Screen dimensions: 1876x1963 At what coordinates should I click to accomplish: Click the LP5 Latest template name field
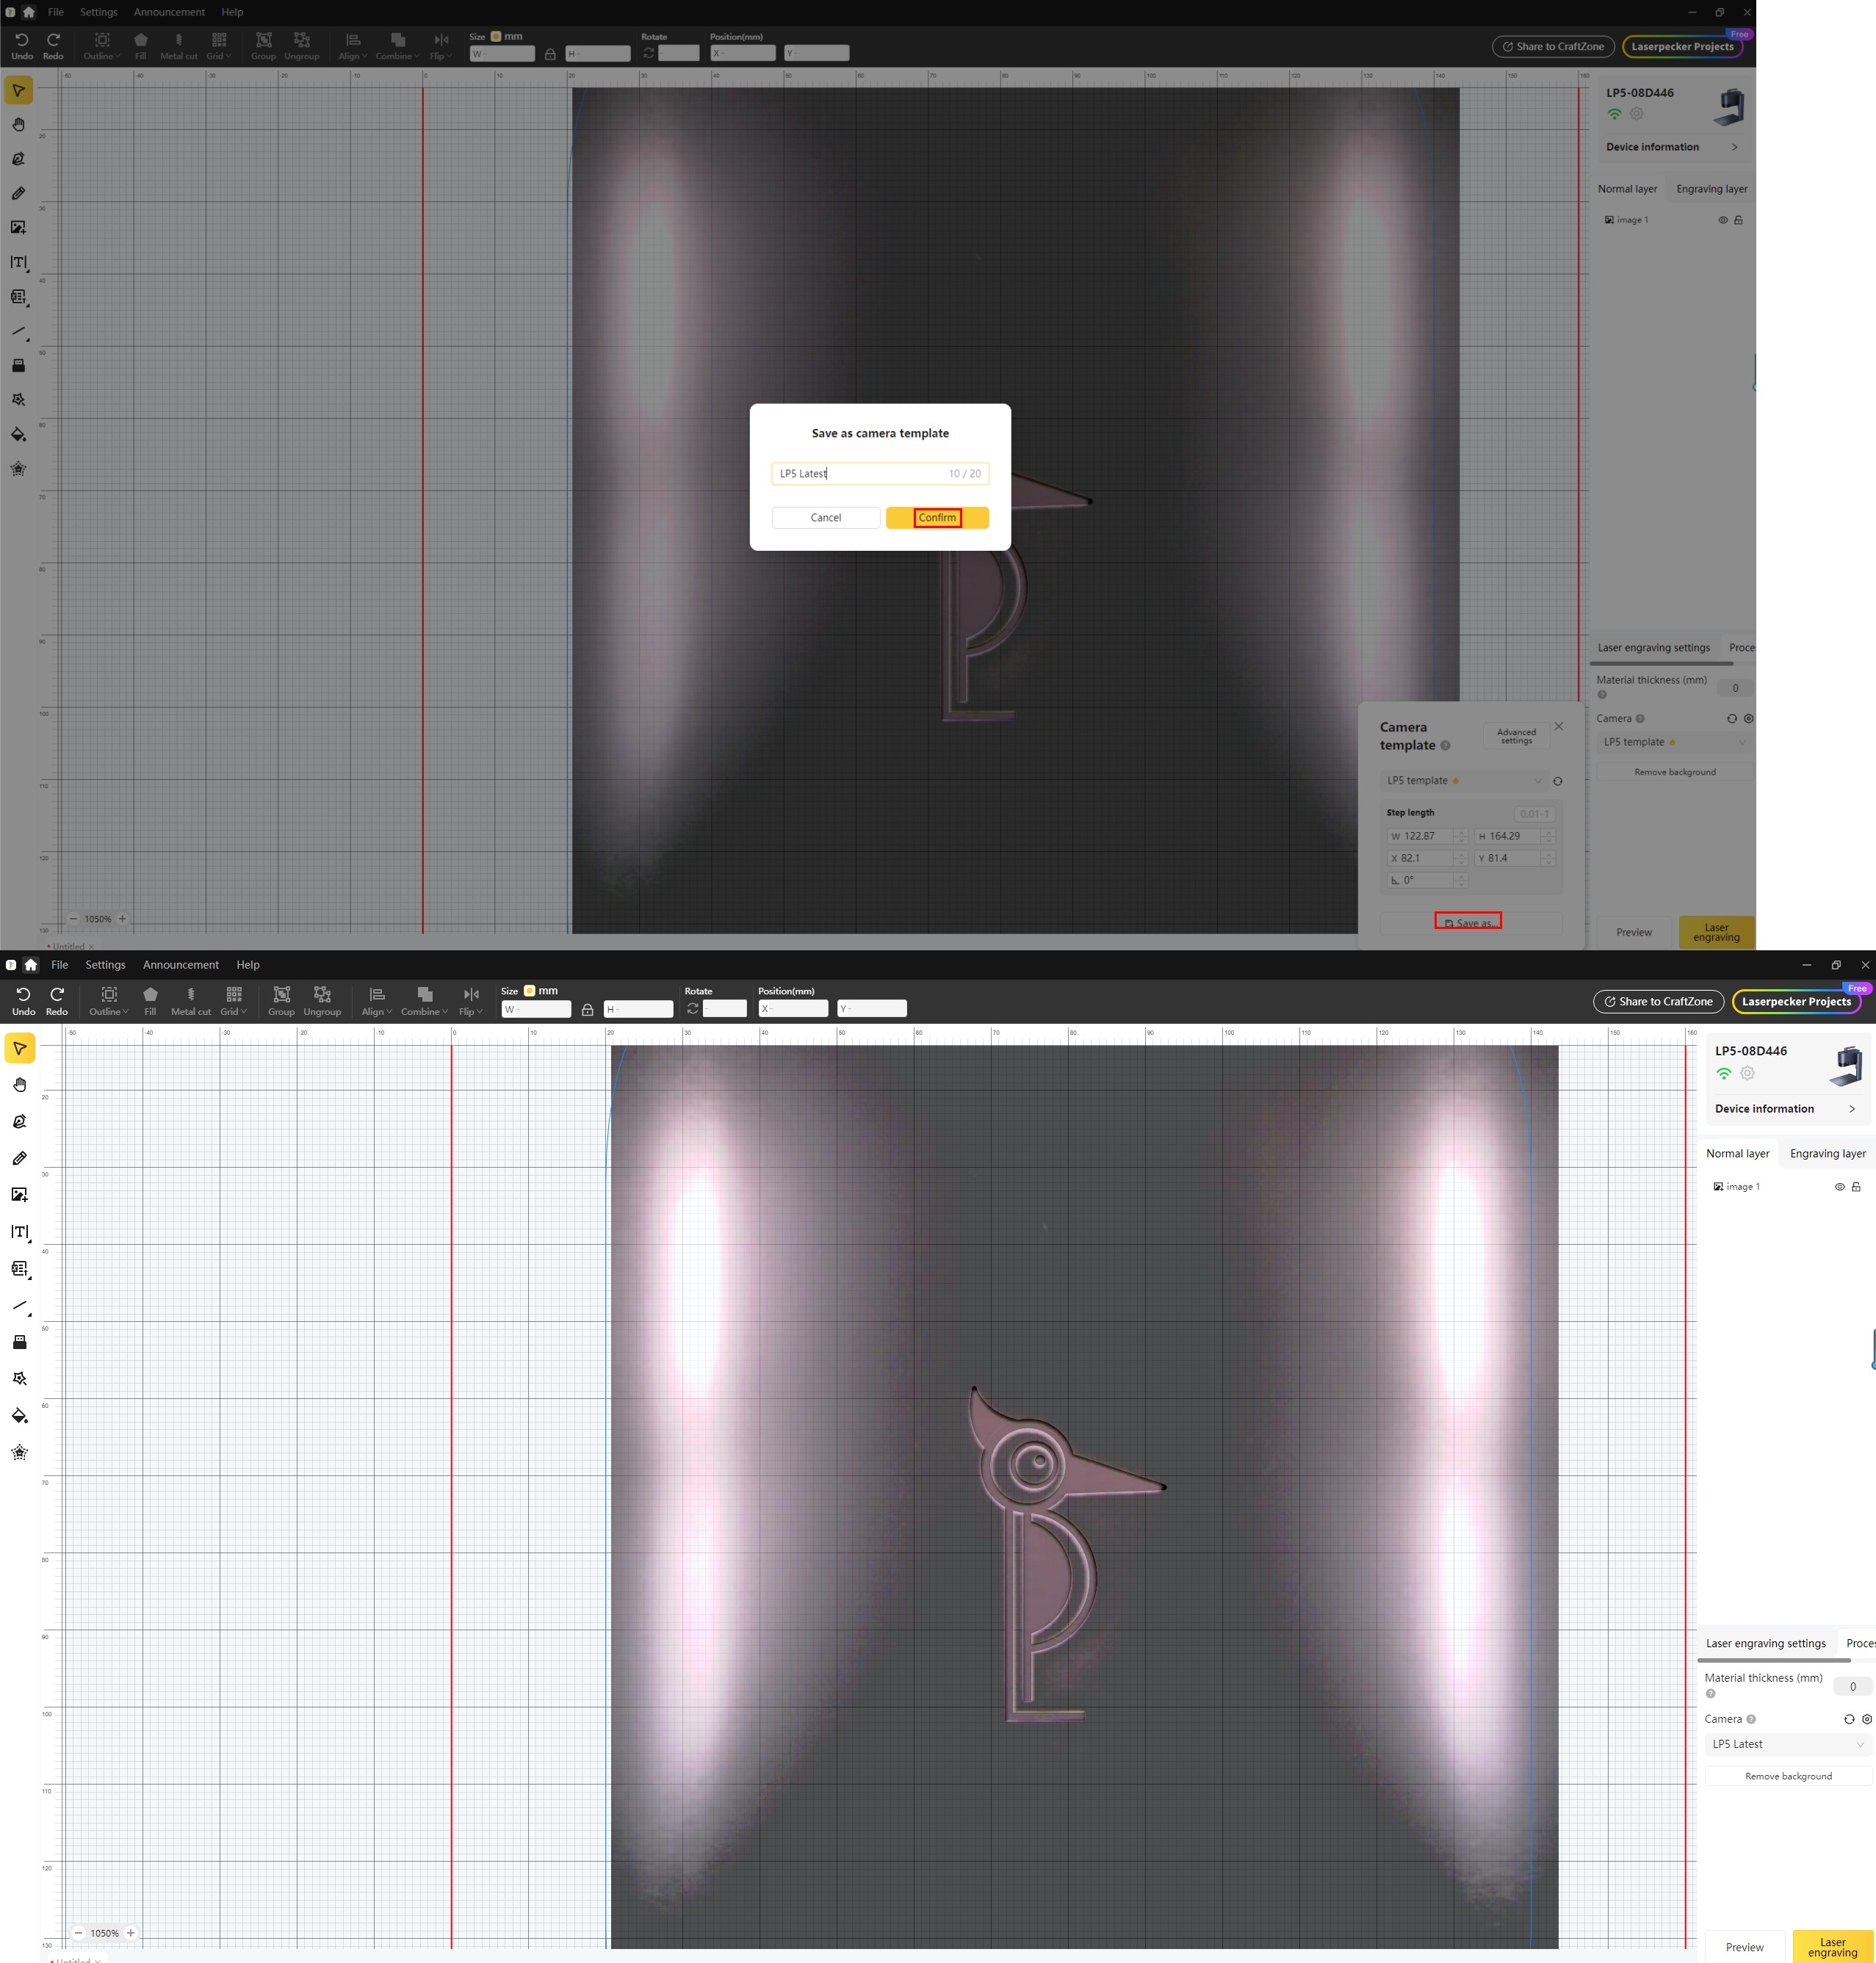[860, 474]
